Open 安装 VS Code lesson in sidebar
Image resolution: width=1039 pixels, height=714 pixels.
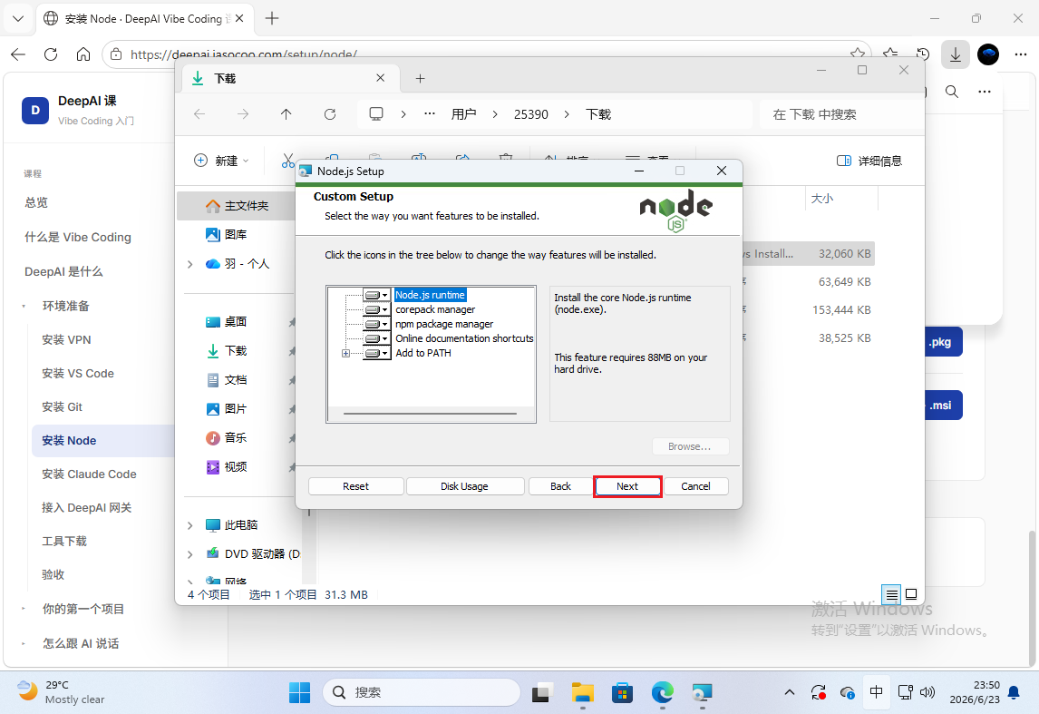click(x=78, y=373)
